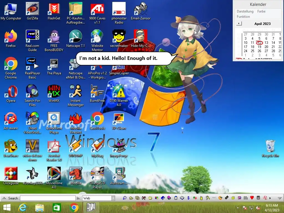Open Ad-aware from the desktop
This screenshot has width=284, height=213.
click(11, 121)
